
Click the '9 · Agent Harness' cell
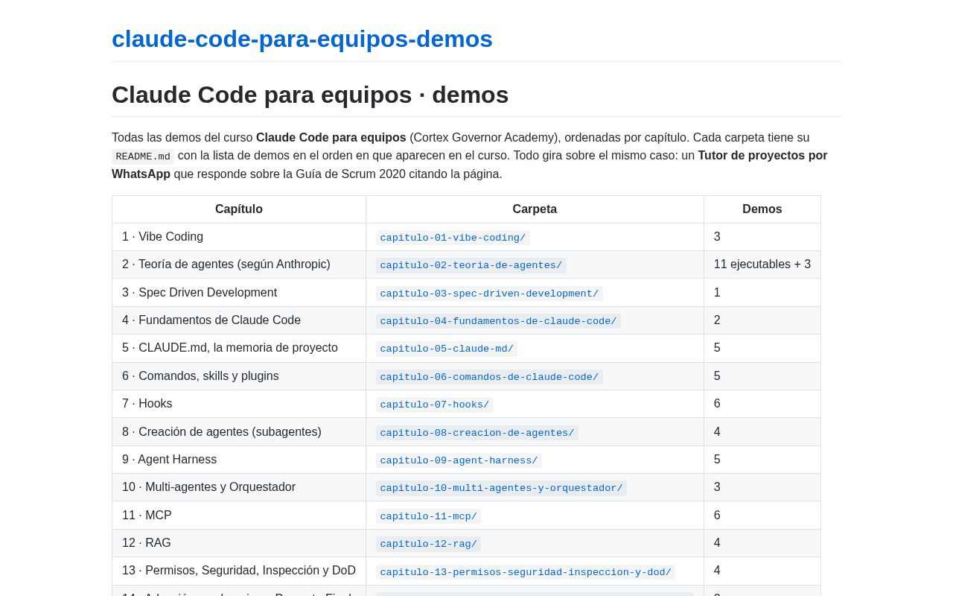pos(239,460)
